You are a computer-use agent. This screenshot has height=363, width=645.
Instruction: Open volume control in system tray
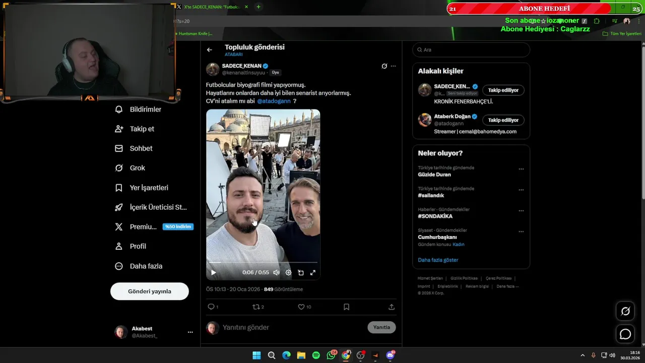[612, 355]
